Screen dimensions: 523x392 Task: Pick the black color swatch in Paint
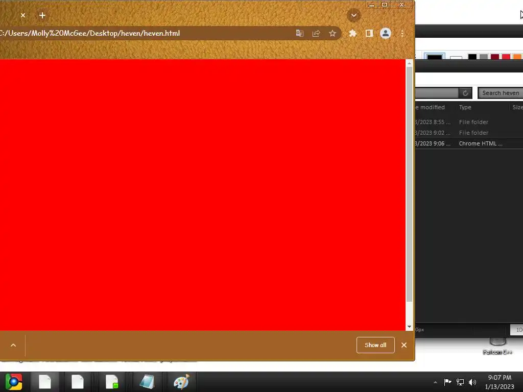coord(472,56)
